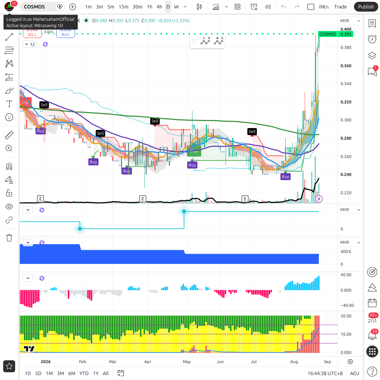The image size is (380, 380).
Task: Redo the chart action
Action: 297,7
